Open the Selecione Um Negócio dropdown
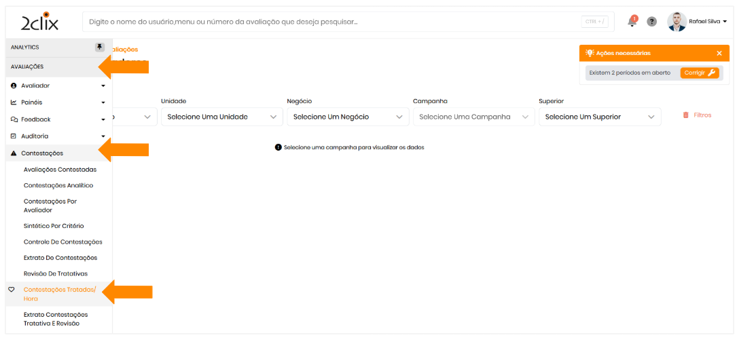The image size is (739, 344). click(347, 117)
